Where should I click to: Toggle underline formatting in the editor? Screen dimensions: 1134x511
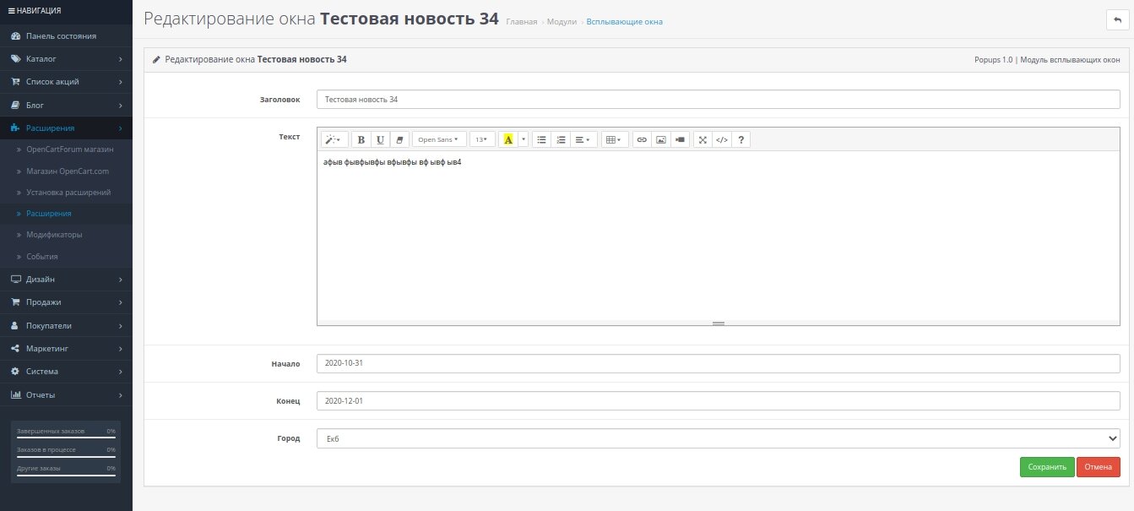click(380, 139)
